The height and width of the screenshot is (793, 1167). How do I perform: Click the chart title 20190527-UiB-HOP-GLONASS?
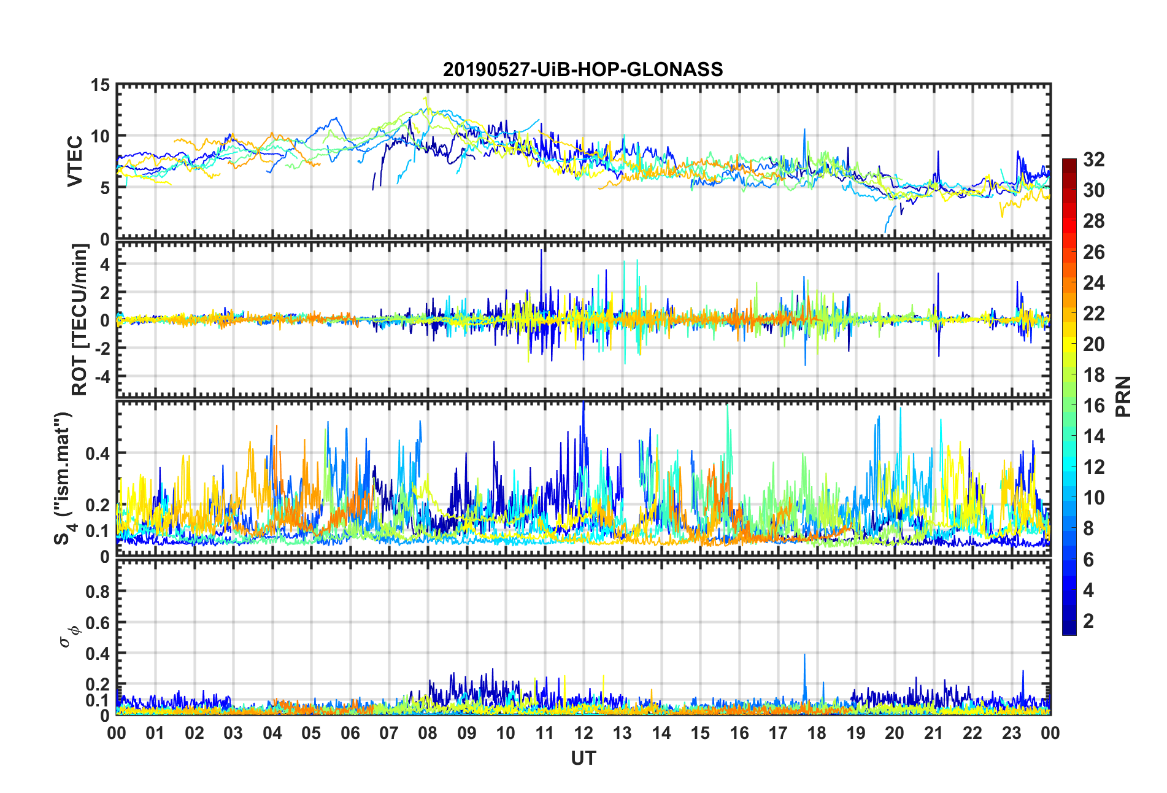click(x=583, y=69)
